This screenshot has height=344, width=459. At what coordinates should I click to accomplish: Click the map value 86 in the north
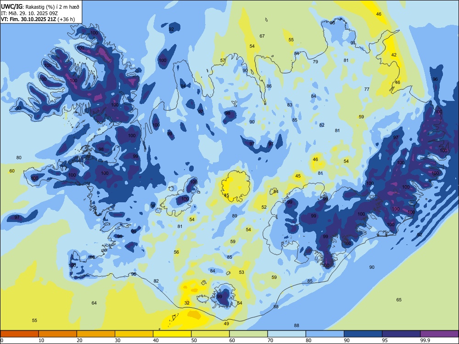coord(269,86)
